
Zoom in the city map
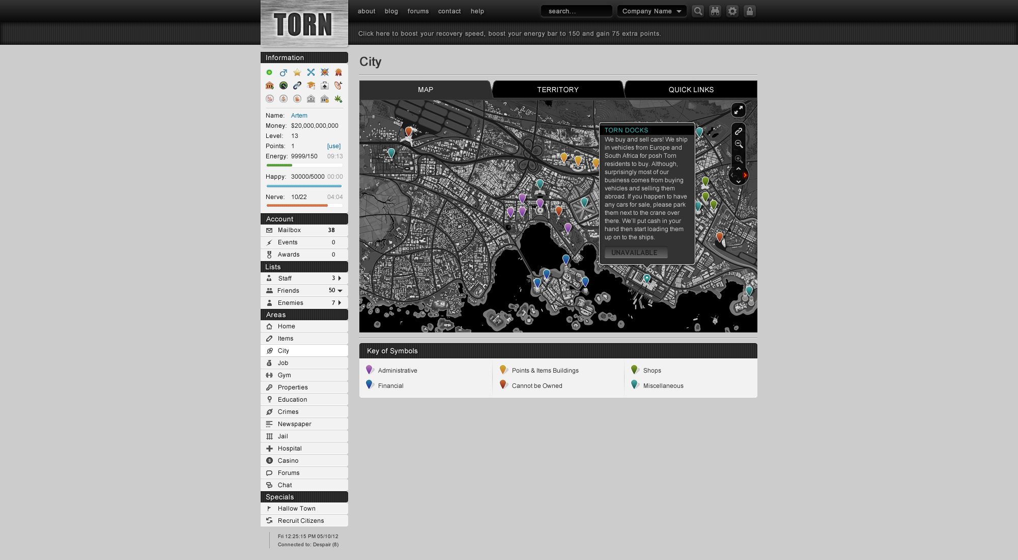(x=739, y=159)
